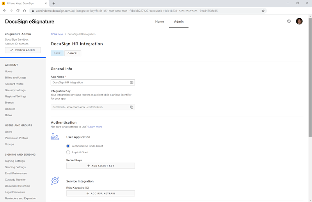The height and width of the screenshot is (202, 312).
Task: Copy the integration key with copy icon
Action: pos(131,107)
